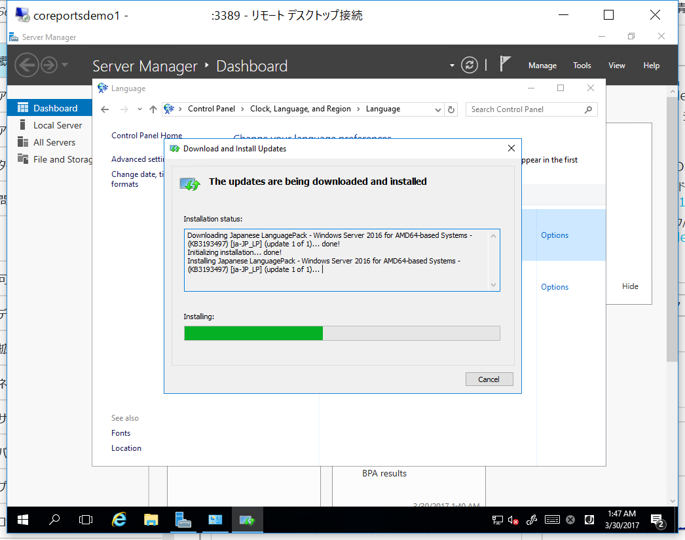The height and width of the screenshot is (540, 685).
Task: Open the Windows Start menu
Action: tap(23, 520)
